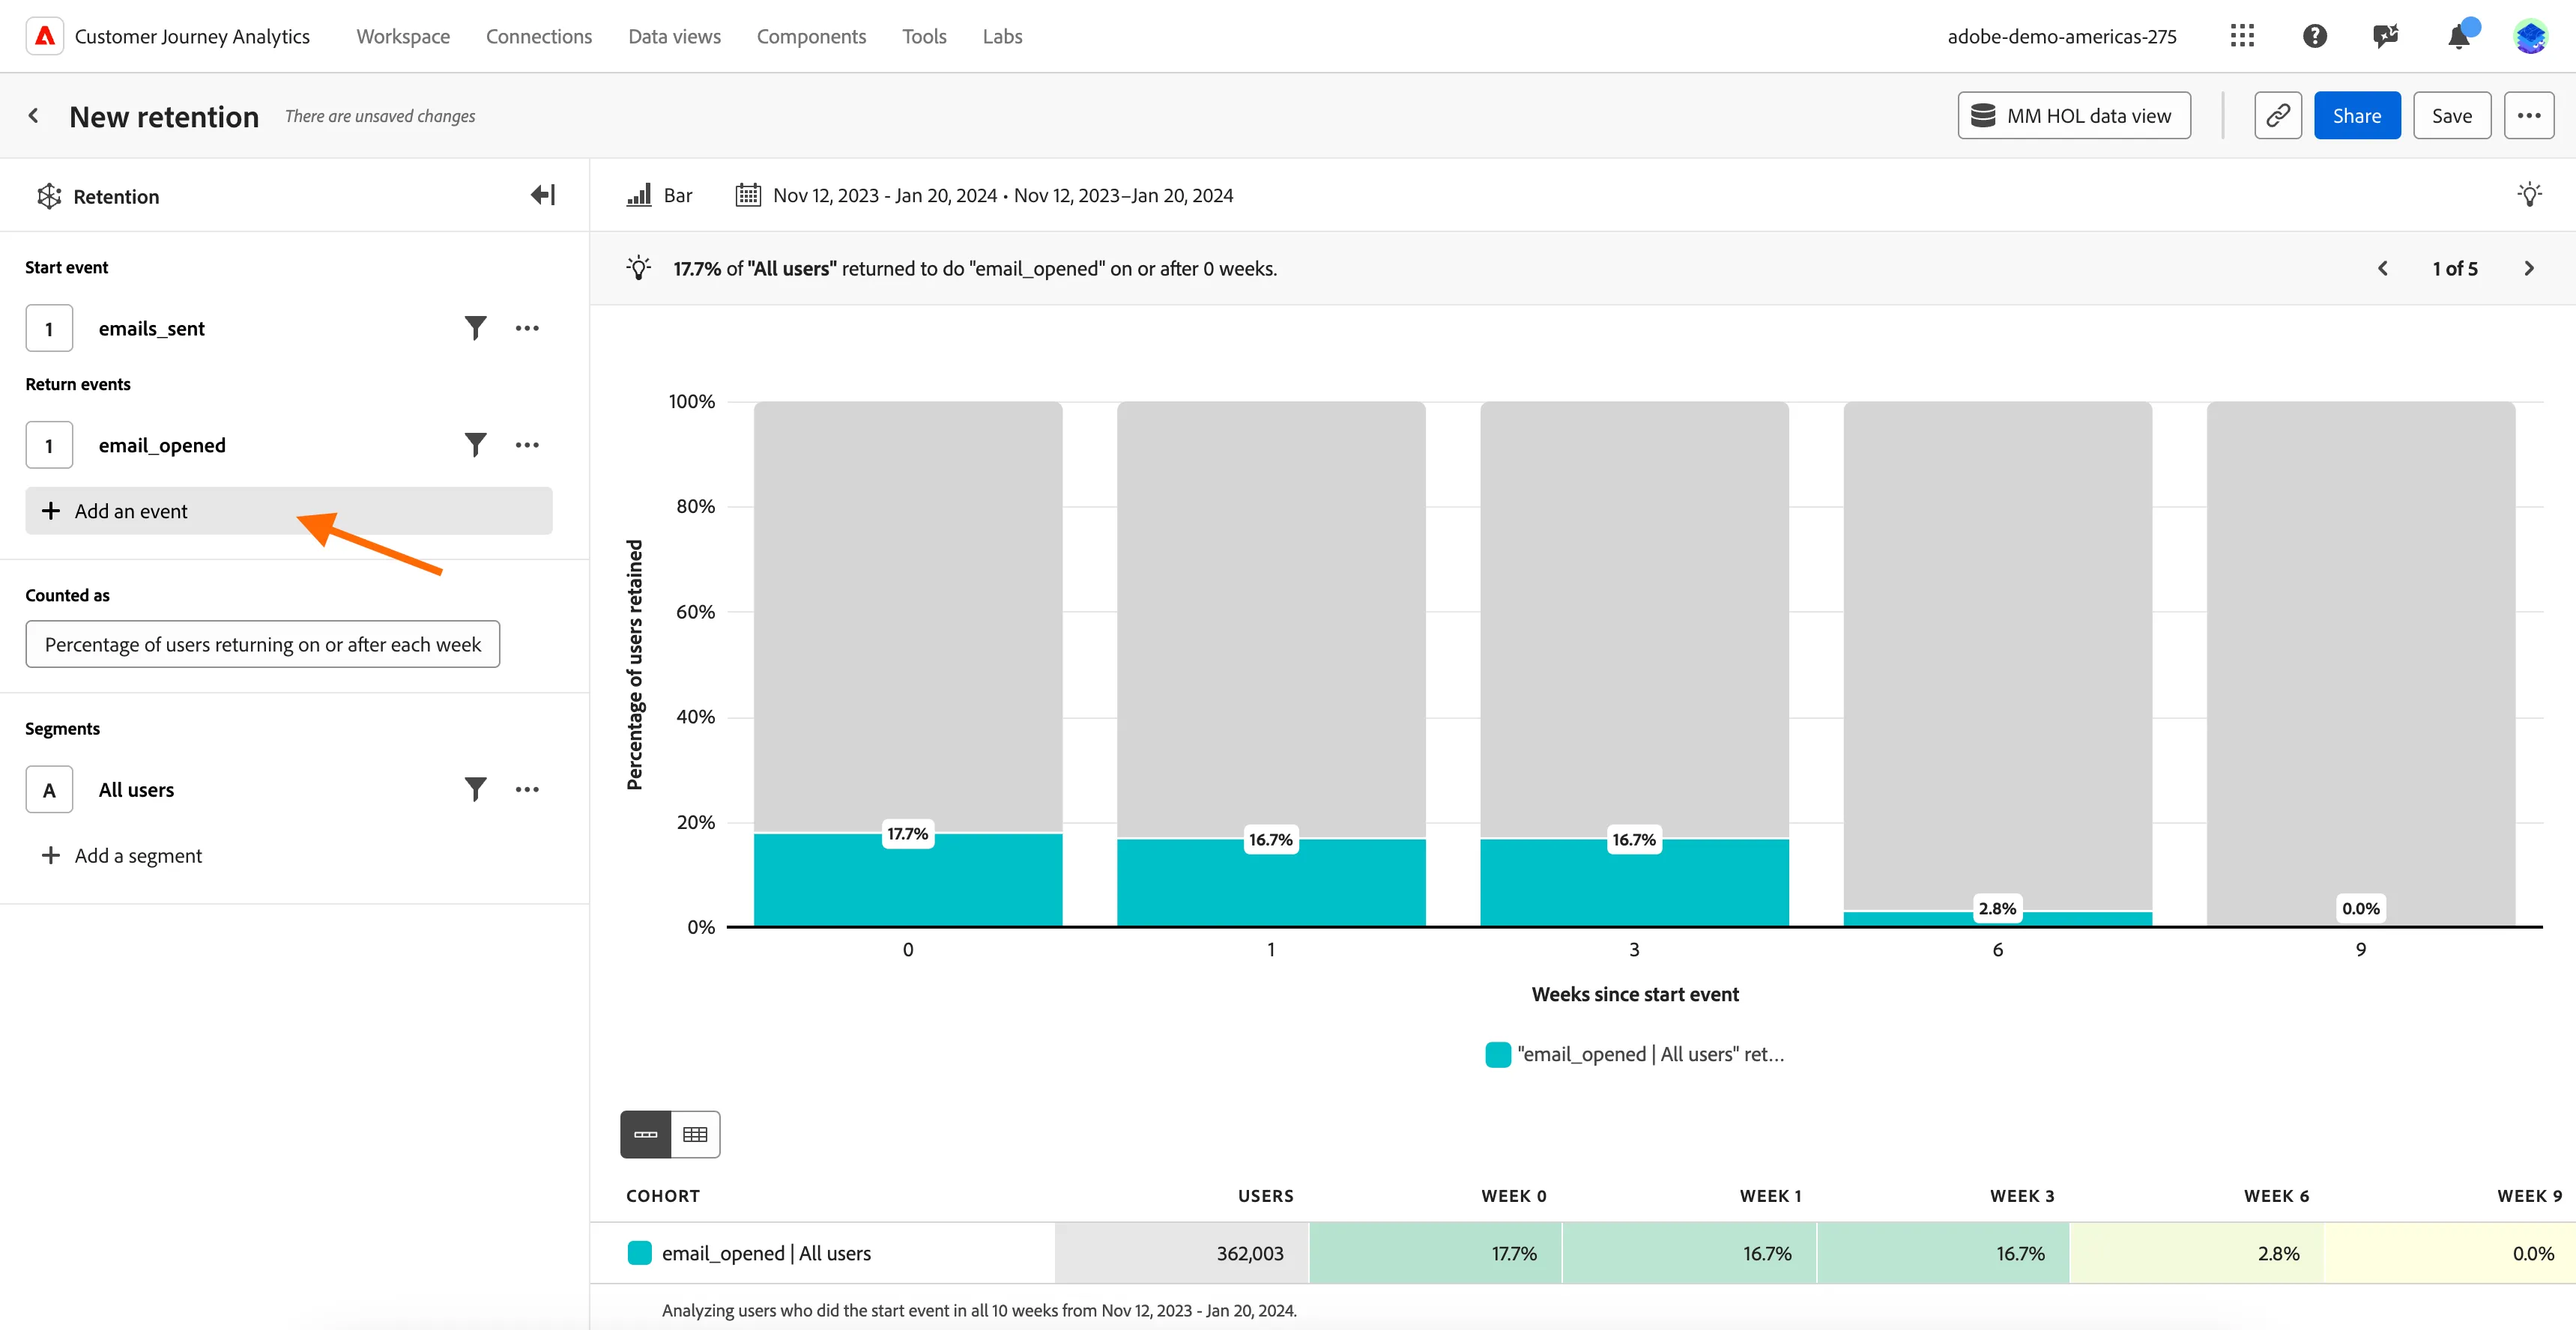Show the previous insight

(2383, 268)
